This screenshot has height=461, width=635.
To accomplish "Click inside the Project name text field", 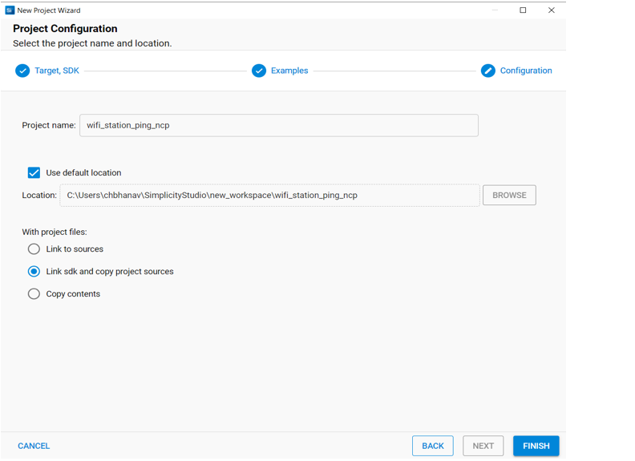I will tap(278, 125).
